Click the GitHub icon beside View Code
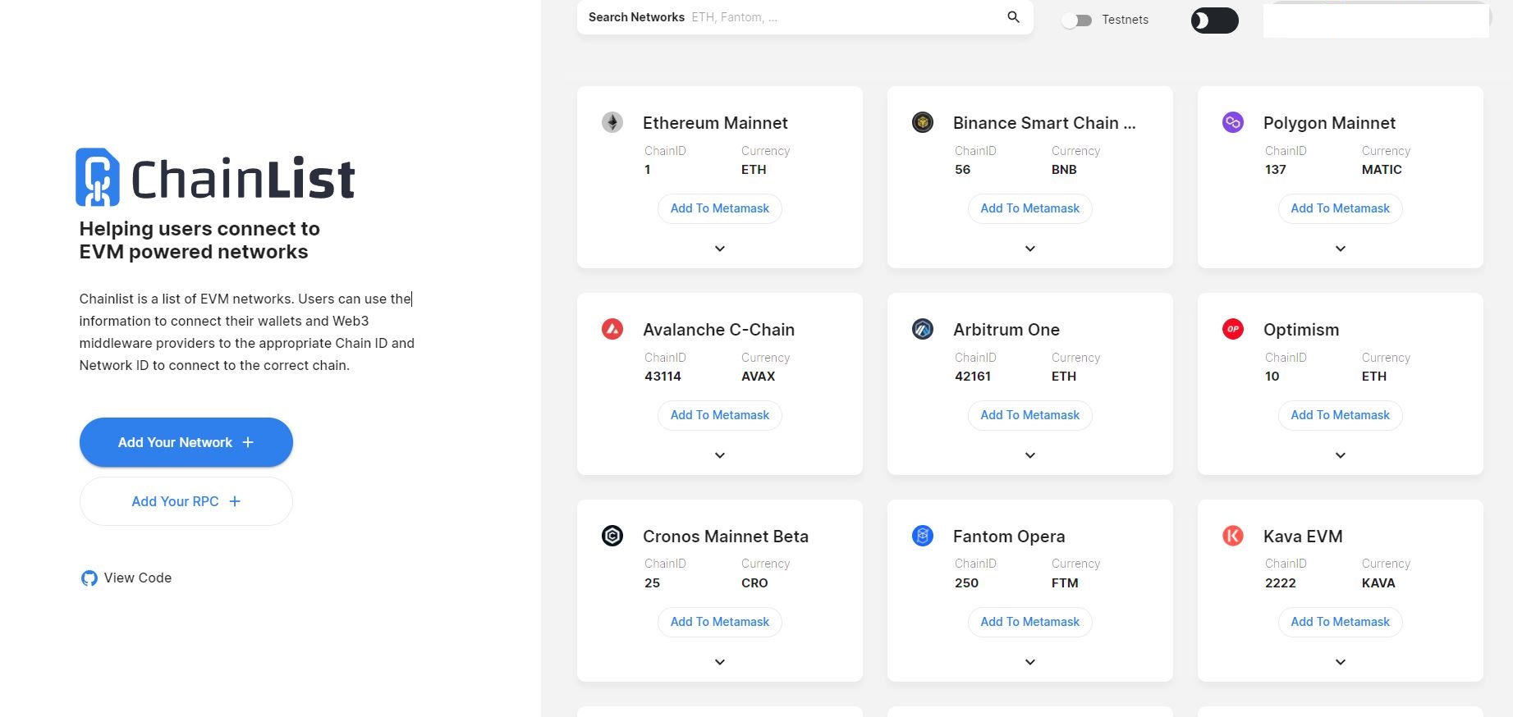1513x717 pixels. click(89, 578)
